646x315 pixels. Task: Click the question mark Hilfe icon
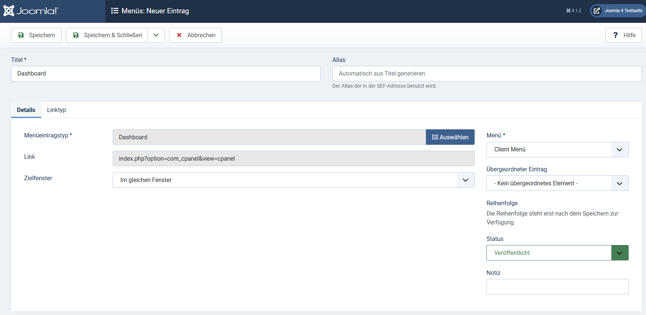point(615,35)
